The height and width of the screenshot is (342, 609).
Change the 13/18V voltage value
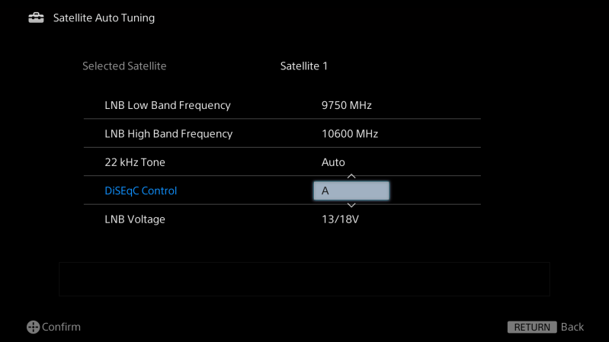tap(340, 219)
